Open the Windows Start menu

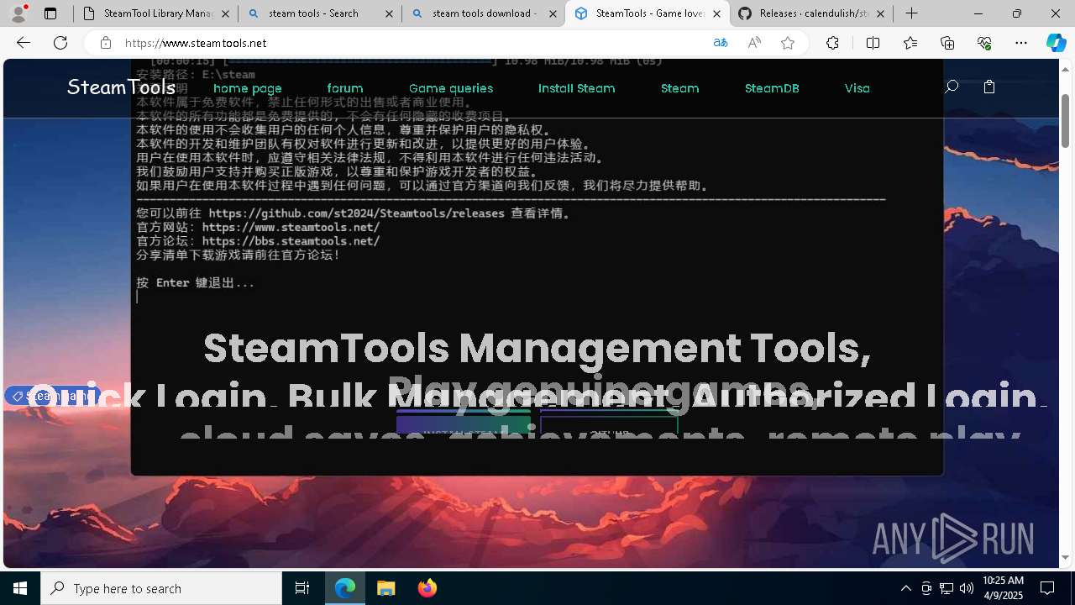[x=20, y=588]
